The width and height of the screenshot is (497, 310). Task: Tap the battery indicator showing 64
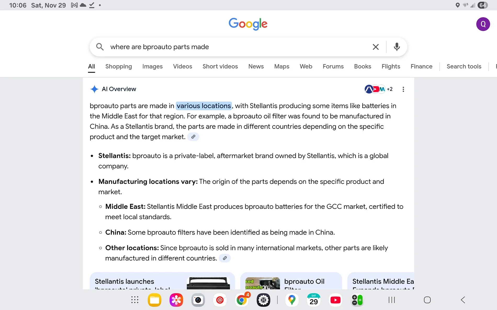pos(483,5)
